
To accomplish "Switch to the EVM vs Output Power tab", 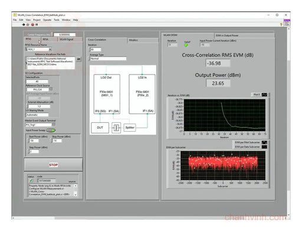I will (244, 35).
